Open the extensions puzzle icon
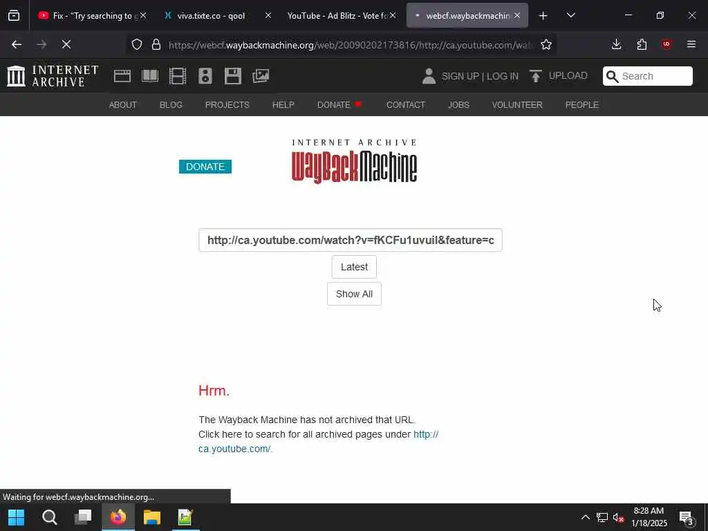This screenshot has width=708, height=531. tap(642, 44)
